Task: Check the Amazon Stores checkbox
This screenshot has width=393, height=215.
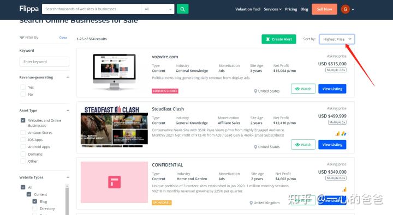Action: [23, 132]
